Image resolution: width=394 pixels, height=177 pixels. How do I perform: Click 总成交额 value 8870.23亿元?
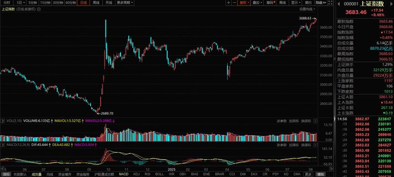(x=381, y=48)
